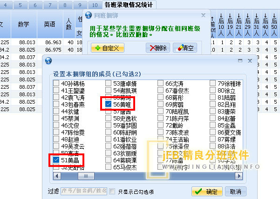Click globe icon of member dialog
280x199 pixels.
point(48,61)
